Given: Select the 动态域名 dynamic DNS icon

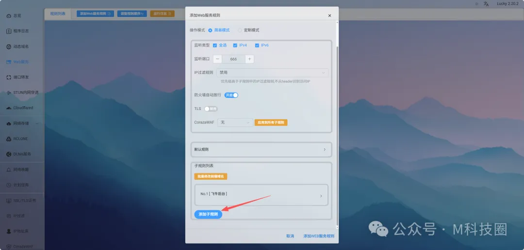Looking at the screenshot, I should [9, 47].
